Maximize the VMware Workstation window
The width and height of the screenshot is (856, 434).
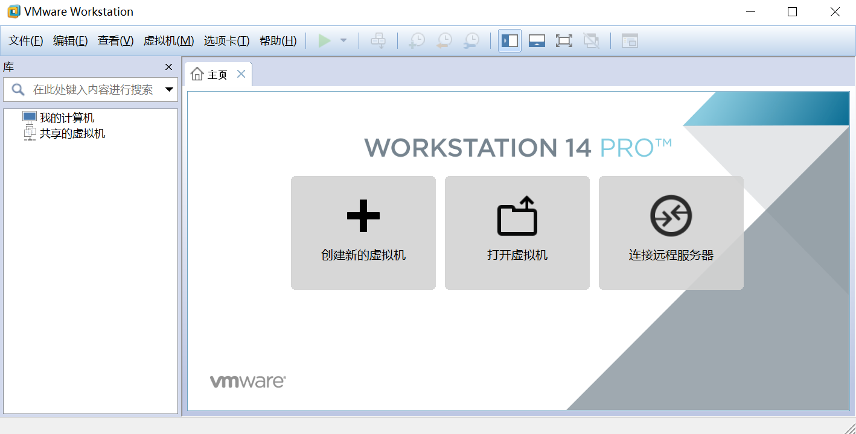[793, 12]
